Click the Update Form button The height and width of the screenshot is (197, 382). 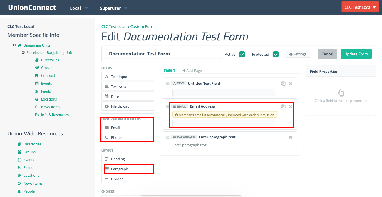356,54
